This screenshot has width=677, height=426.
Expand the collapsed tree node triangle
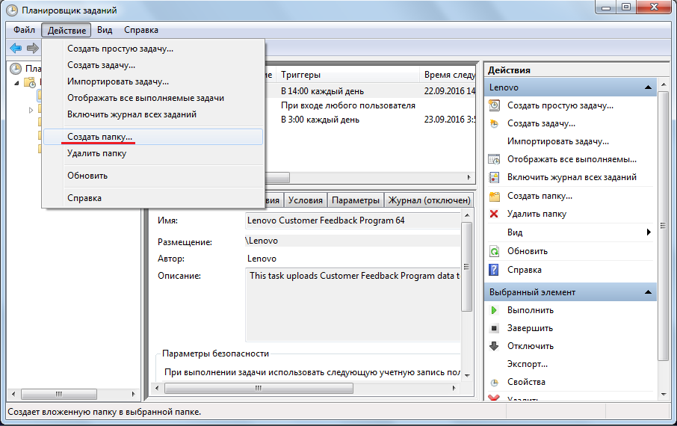(x=31, y=110)
